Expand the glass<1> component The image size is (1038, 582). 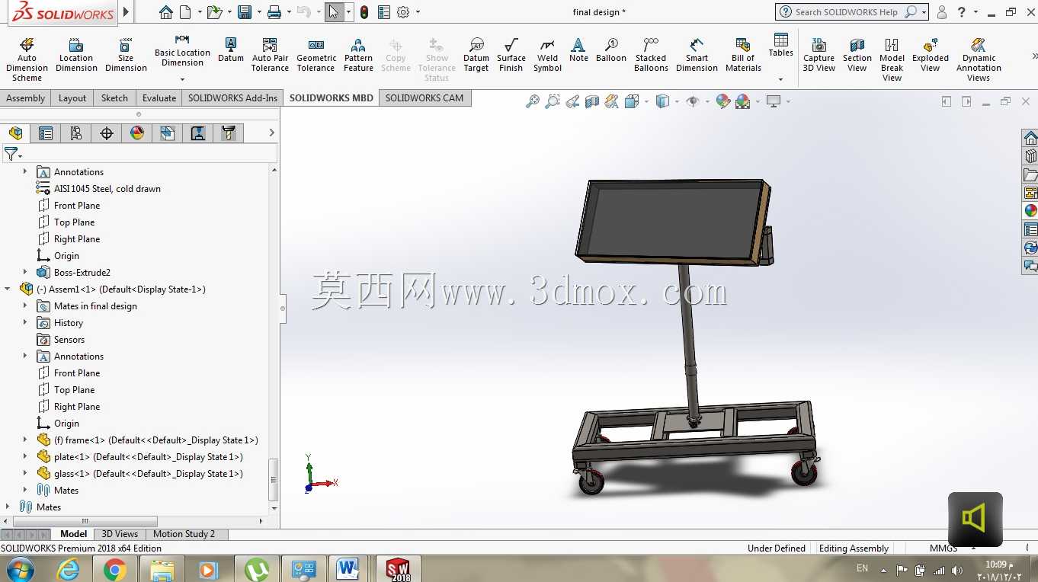pos(25,474)
